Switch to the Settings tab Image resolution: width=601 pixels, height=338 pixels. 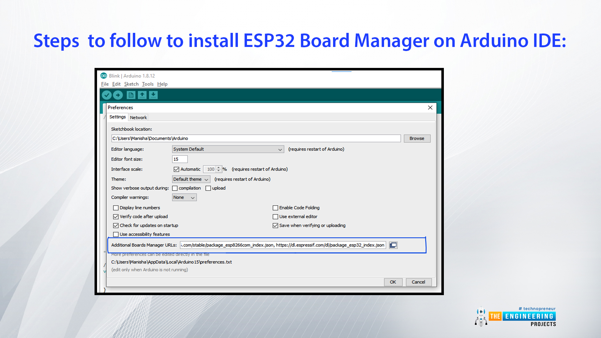click(x=117, y=117)
